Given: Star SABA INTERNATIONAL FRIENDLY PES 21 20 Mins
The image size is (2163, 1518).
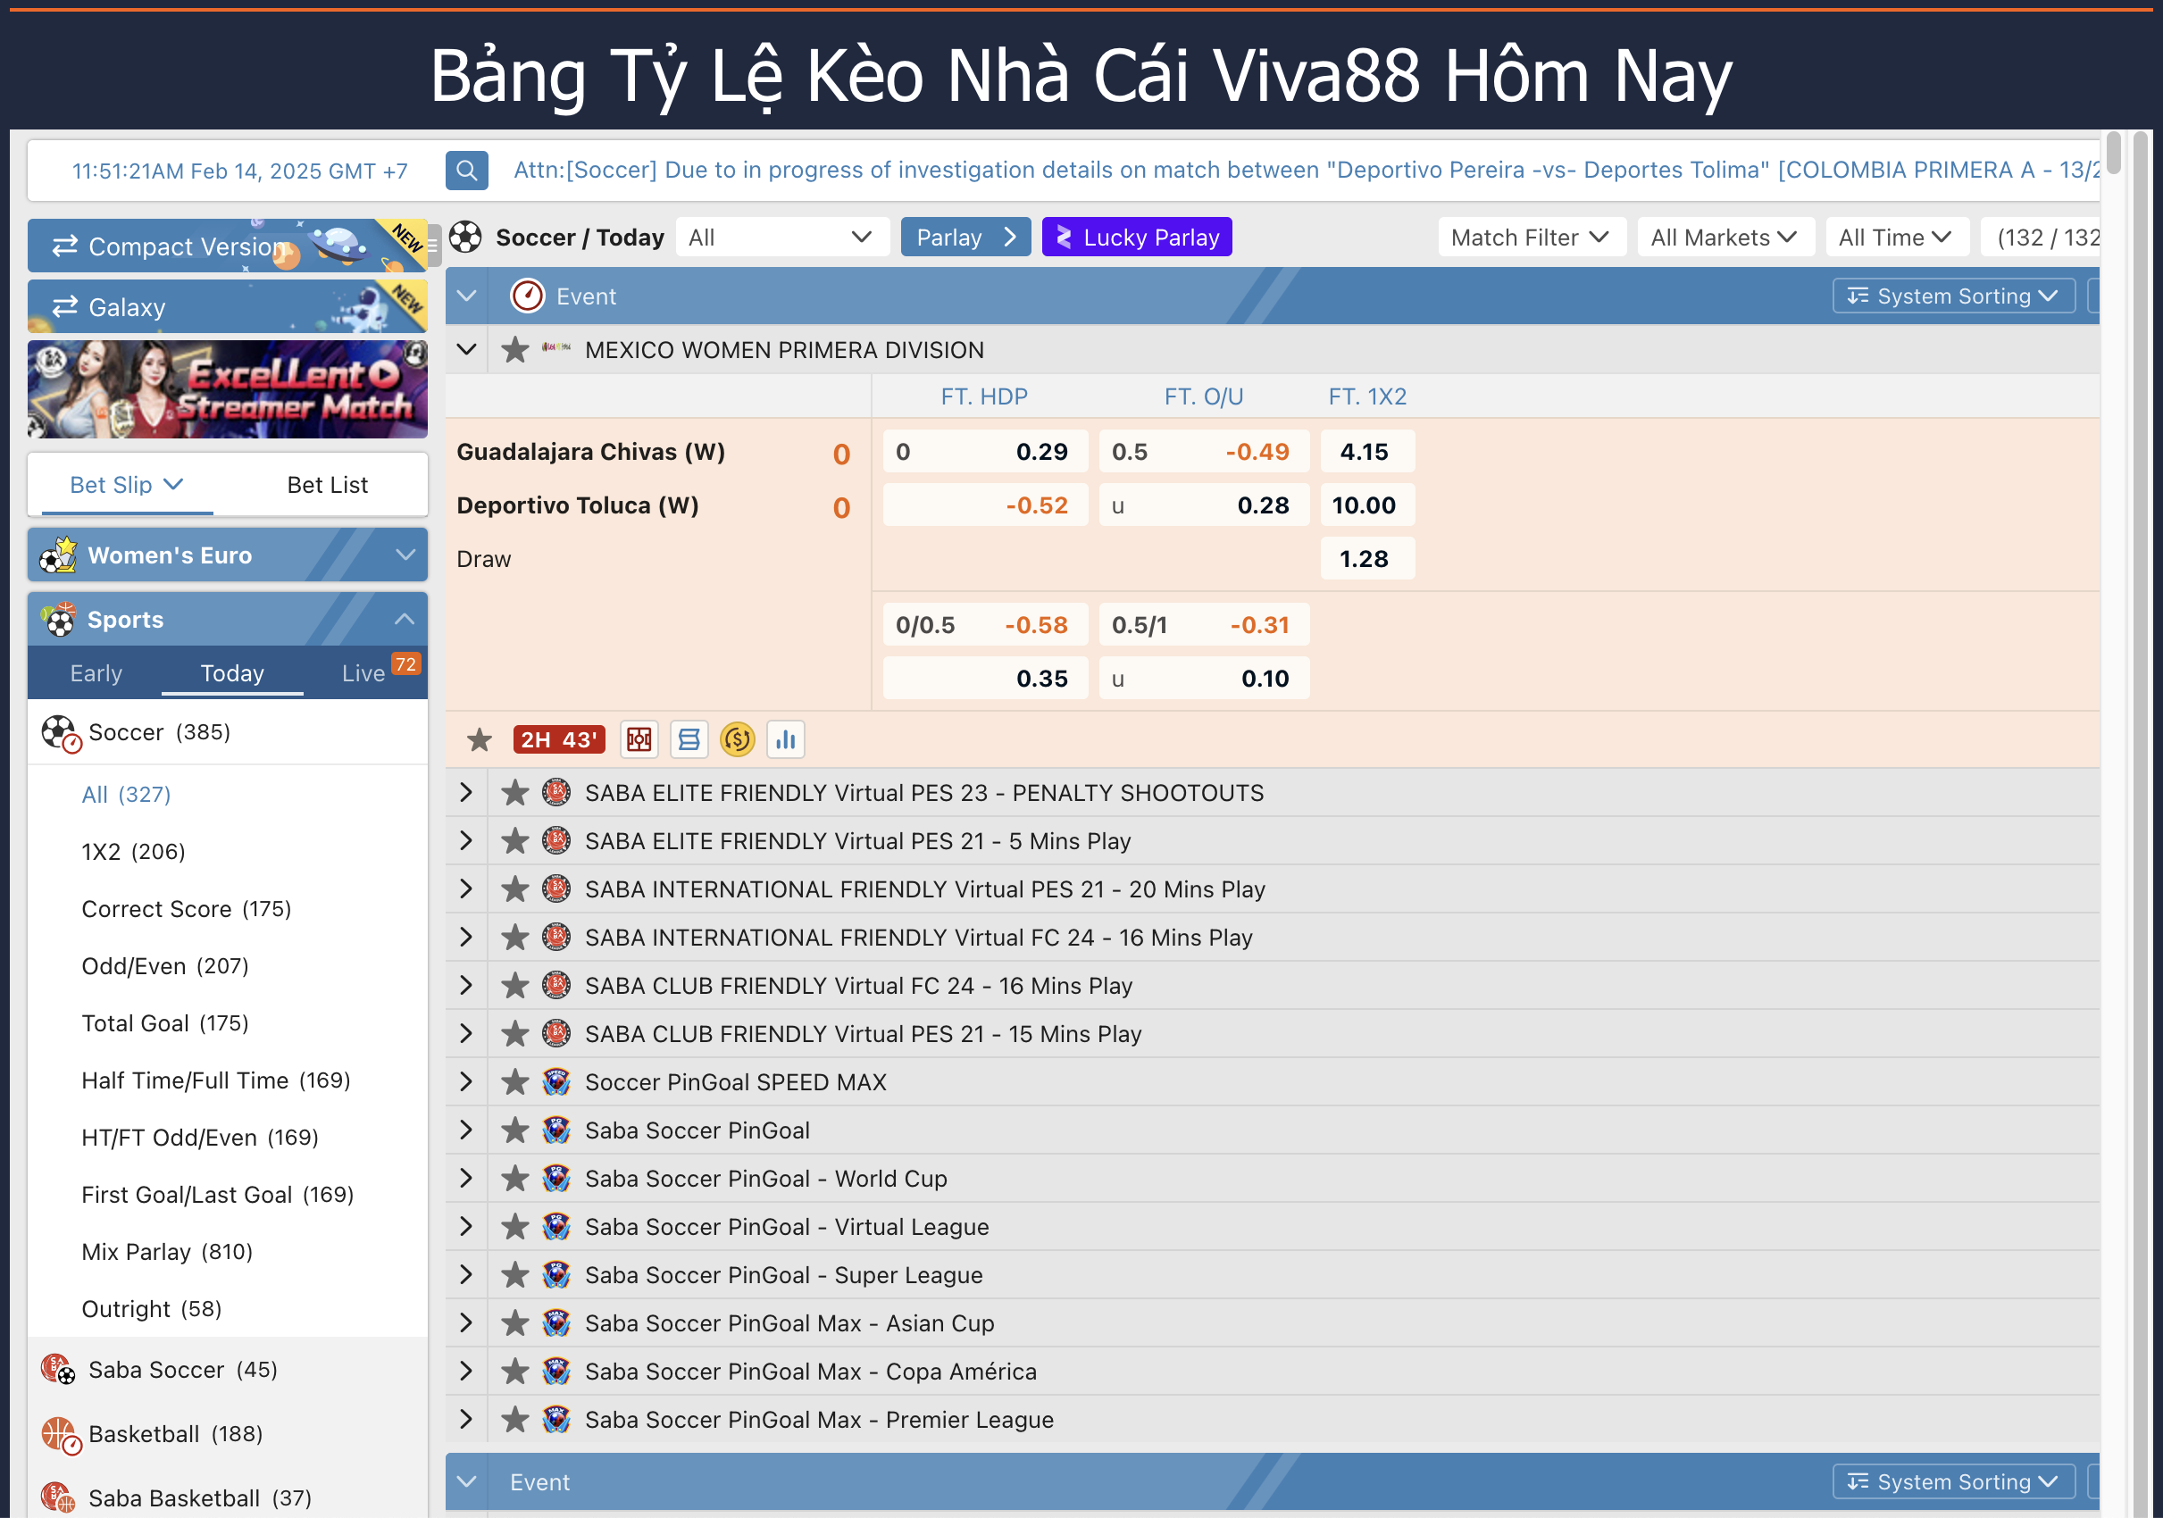Looking at the screenshot, I should tap(514, 889).
